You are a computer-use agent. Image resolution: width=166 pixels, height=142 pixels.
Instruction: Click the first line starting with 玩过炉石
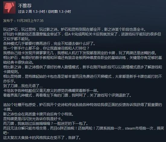pyautogui.click(x=75, y=29)
